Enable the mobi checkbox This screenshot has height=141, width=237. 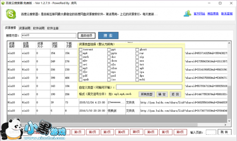click(x=137, y=80)
